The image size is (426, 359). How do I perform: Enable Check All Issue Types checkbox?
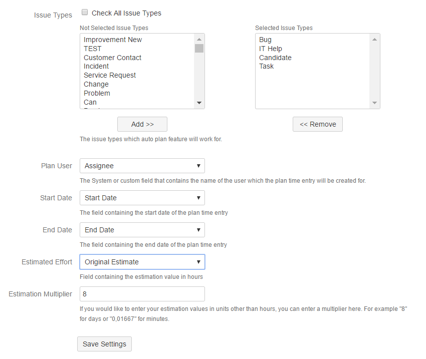pyautogui.click(x=85, y=13)
